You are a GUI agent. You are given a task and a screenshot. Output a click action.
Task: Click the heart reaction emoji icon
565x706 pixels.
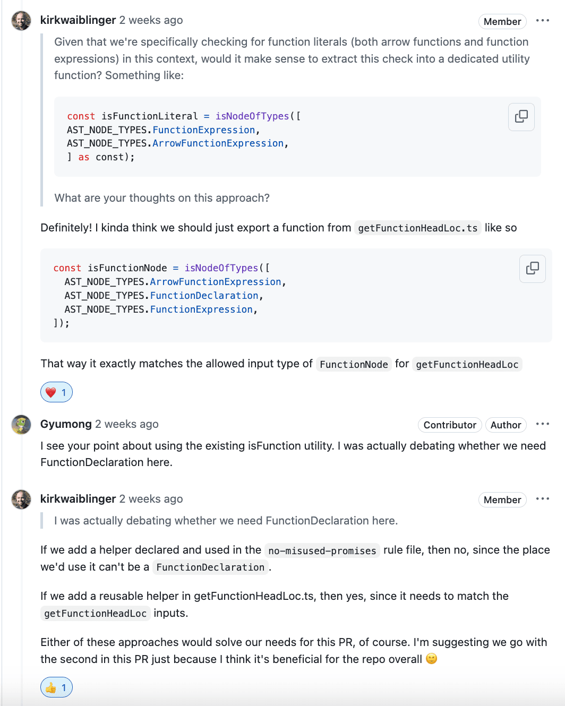(51, 392)
